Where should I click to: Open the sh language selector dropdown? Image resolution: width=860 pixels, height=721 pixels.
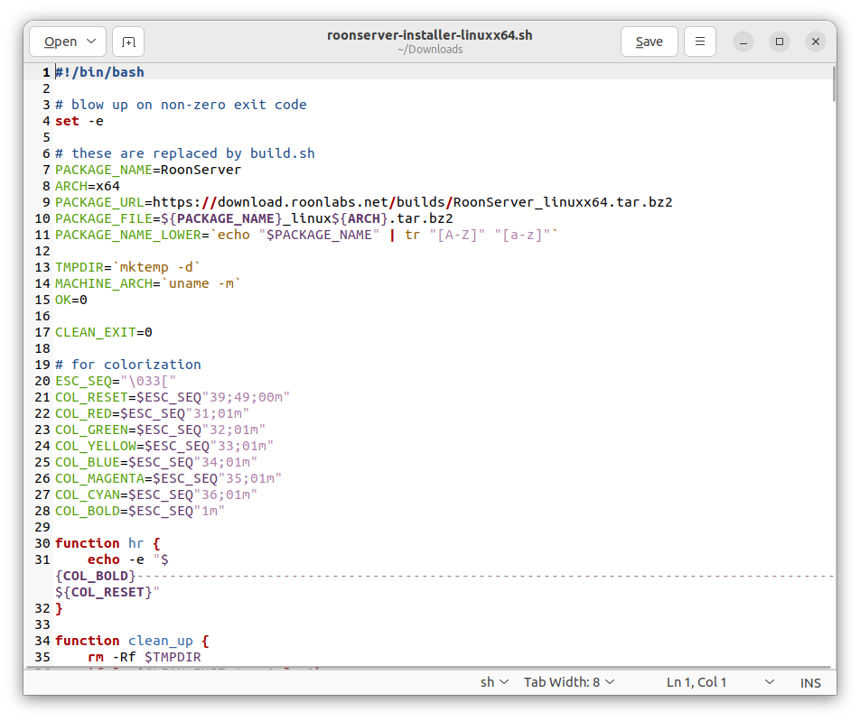pyautogui.click(x=494, y=682)
